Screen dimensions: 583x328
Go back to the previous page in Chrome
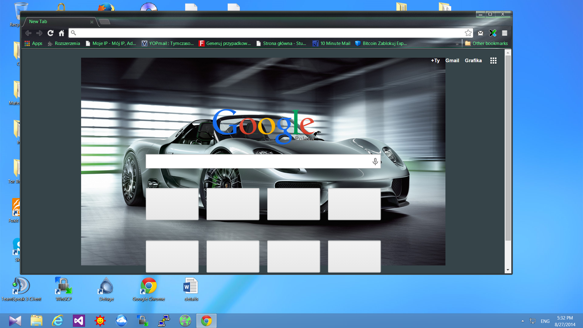[x=29, y=33]
